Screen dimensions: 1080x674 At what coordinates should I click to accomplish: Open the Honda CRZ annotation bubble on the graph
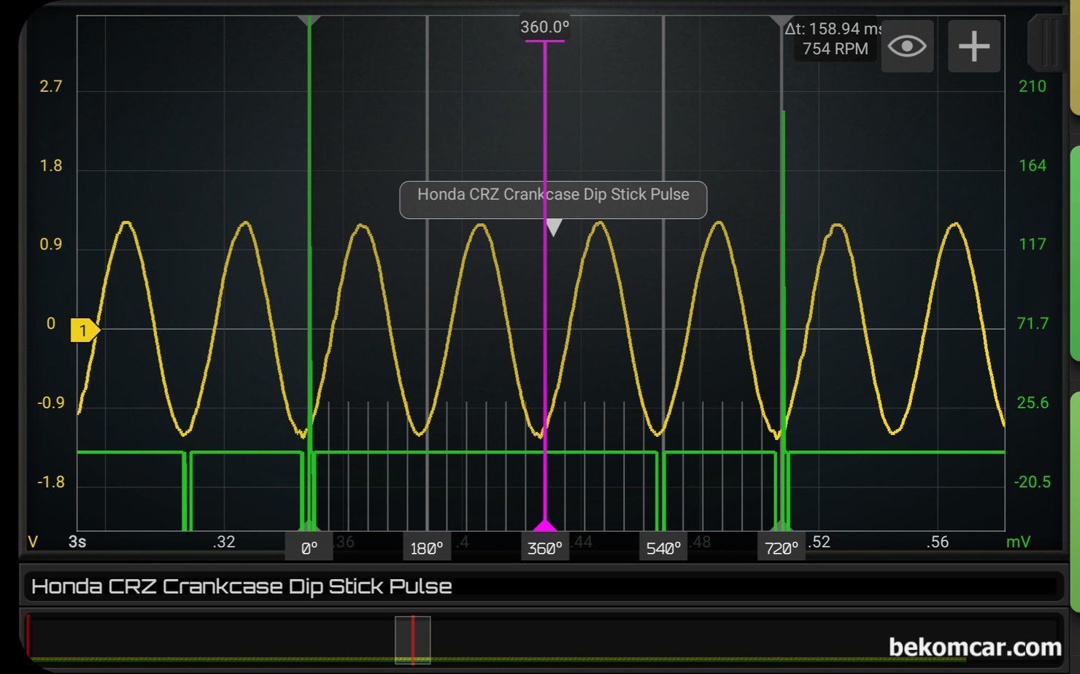pyautogui.click(x=553, y=195)
